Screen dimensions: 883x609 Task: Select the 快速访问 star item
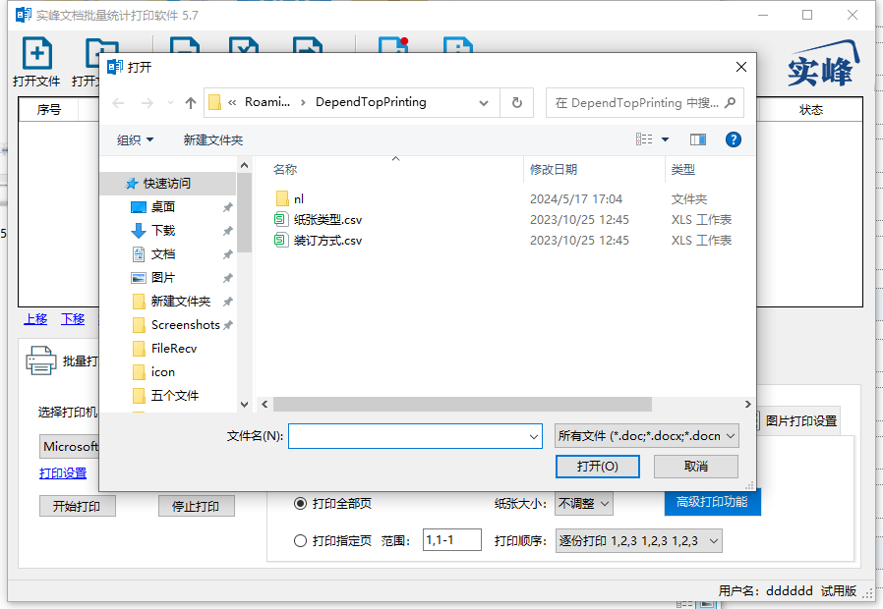[168, 184]
